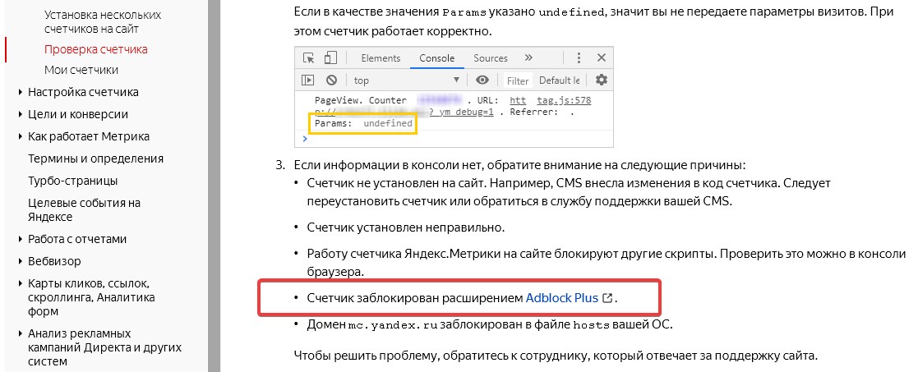Screen dimensions: 918x372
Task: Click the DevTools three-dot menu icon
Action: (580, 58)
